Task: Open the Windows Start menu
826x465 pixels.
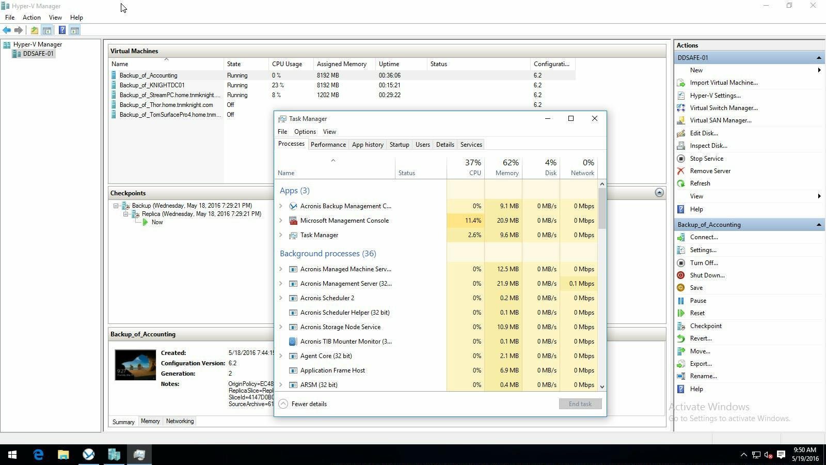Action: [12, 455]
